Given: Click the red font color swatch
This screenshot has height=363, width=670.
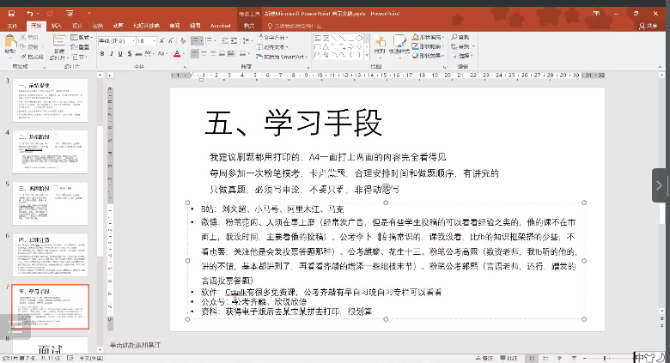Looking at the screenshot, I should (176, 54).
